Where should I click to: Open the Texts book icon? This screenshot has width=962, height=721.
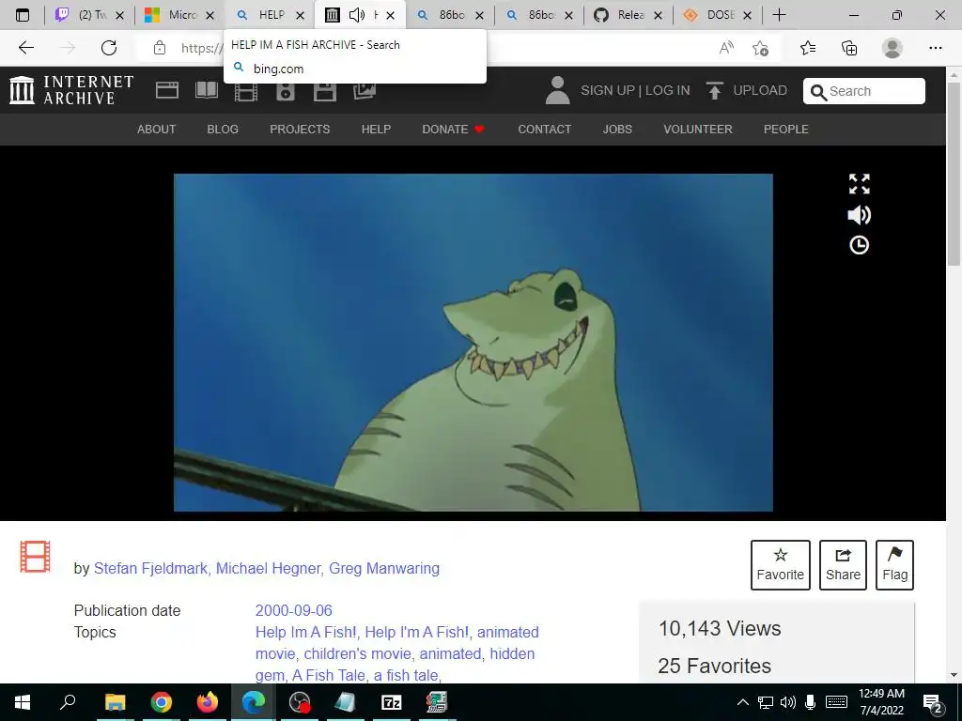pyautogui.click(x=207, y=90)
